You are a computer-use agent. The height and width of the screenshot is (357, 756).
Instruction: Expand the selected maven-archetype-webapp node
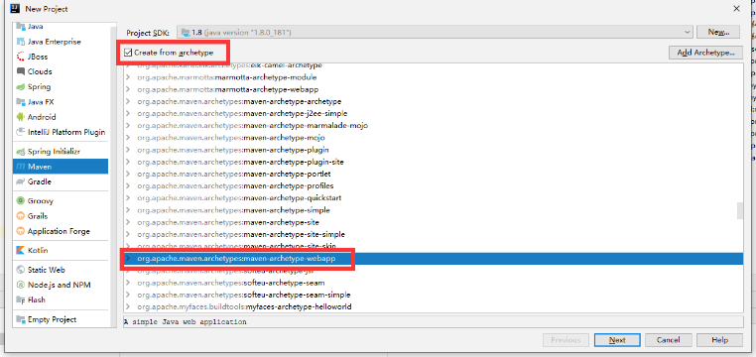(128, 259)
